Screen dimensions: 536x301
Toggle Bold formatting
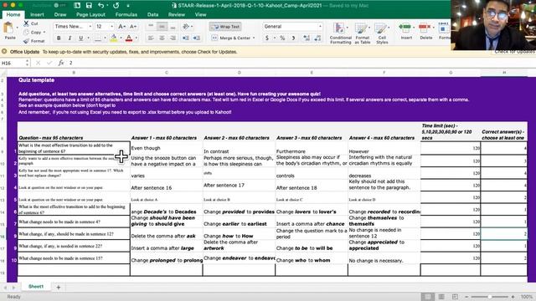59,38
